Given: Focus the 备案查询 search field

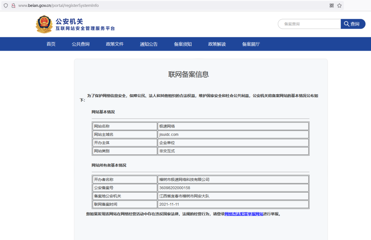Looking at the screenshot, I should point(310,24).
